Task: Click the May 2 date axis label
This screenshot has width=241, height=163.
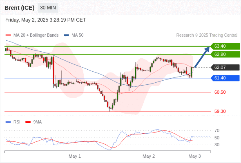Action: (x=149, y=156)
